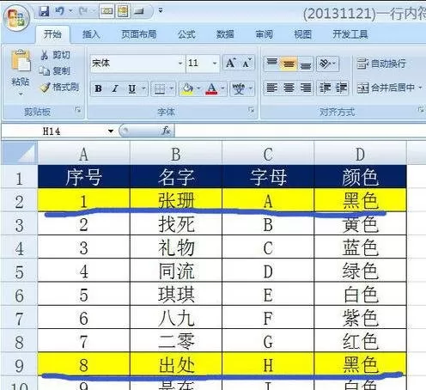Save the workbook from quick access toolbar

44,11
